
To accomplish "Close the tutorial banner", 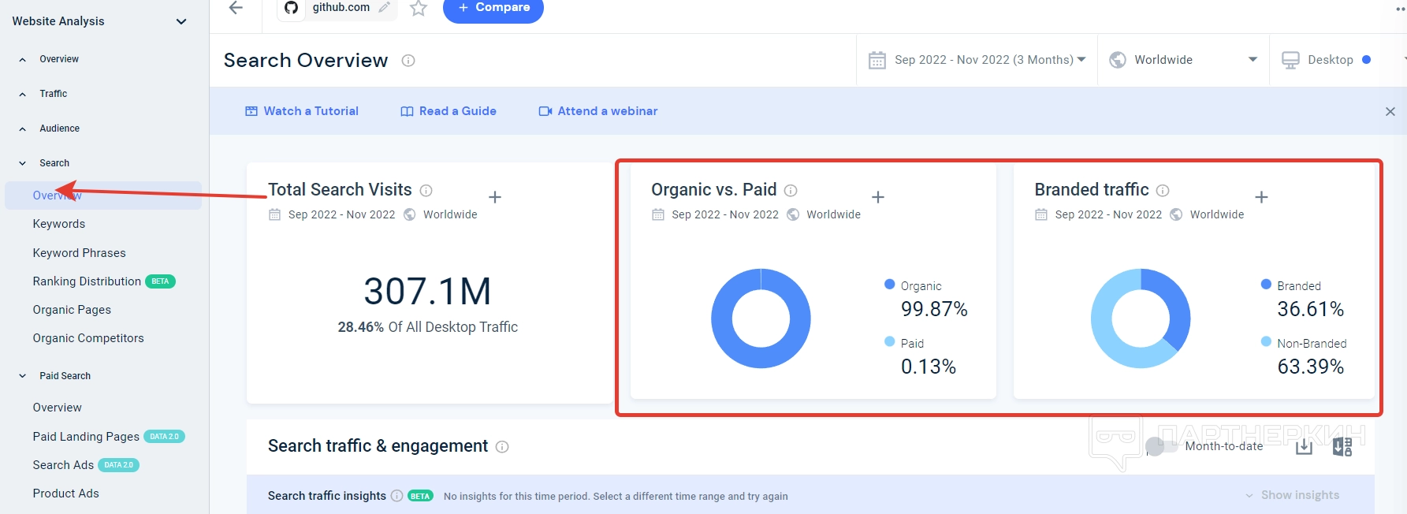I will pyautogui.click(x=1390, y=112).
